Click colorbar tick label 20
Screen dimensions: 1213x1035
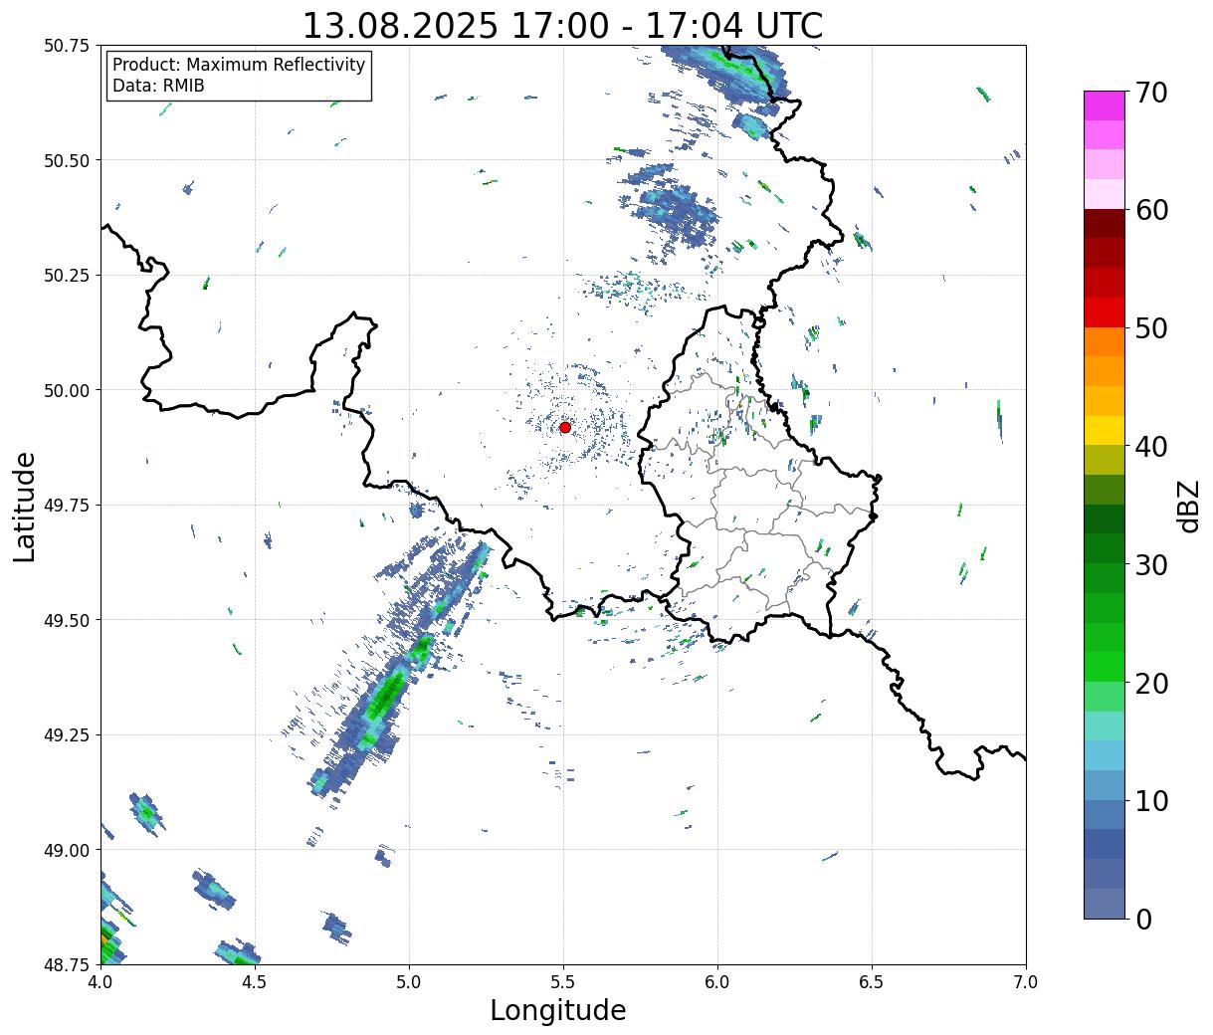click(1151, 683)
